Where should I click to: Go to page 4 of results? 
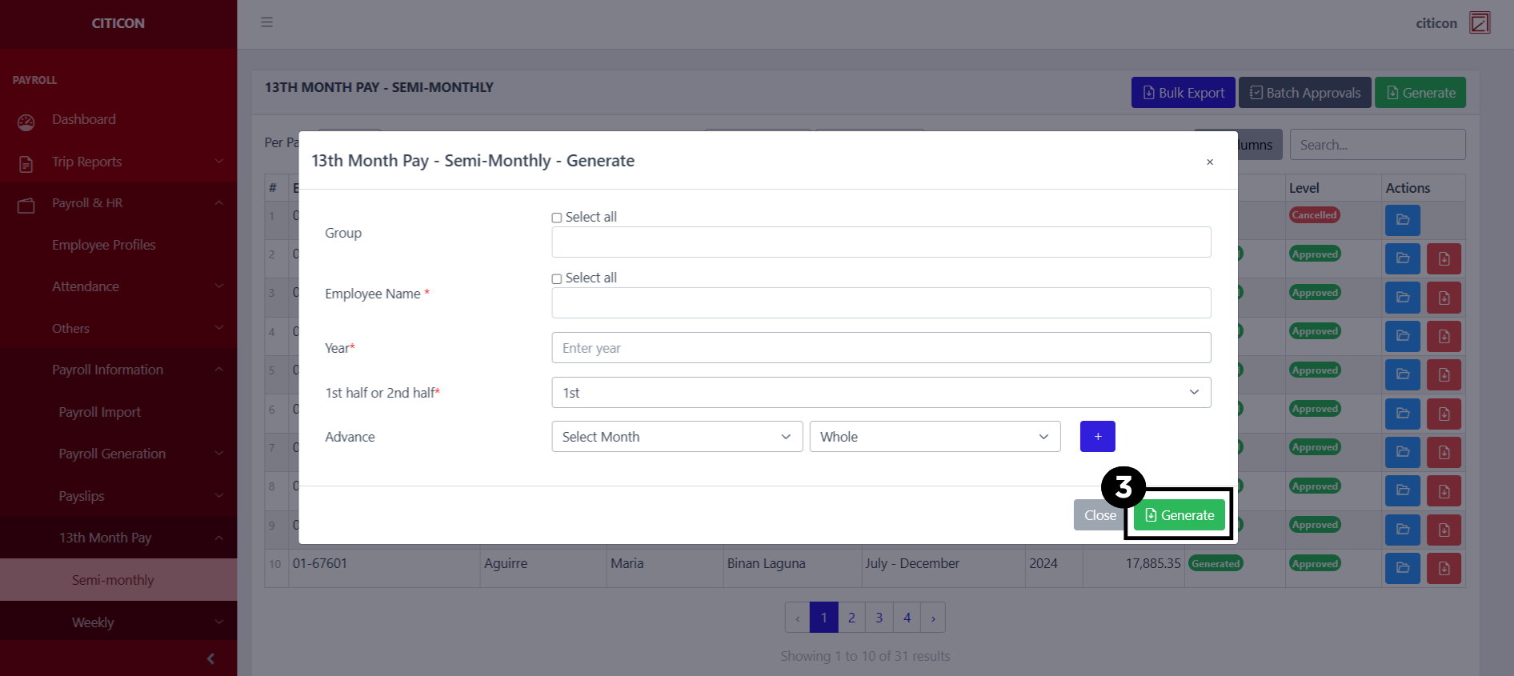pos(907,618)
